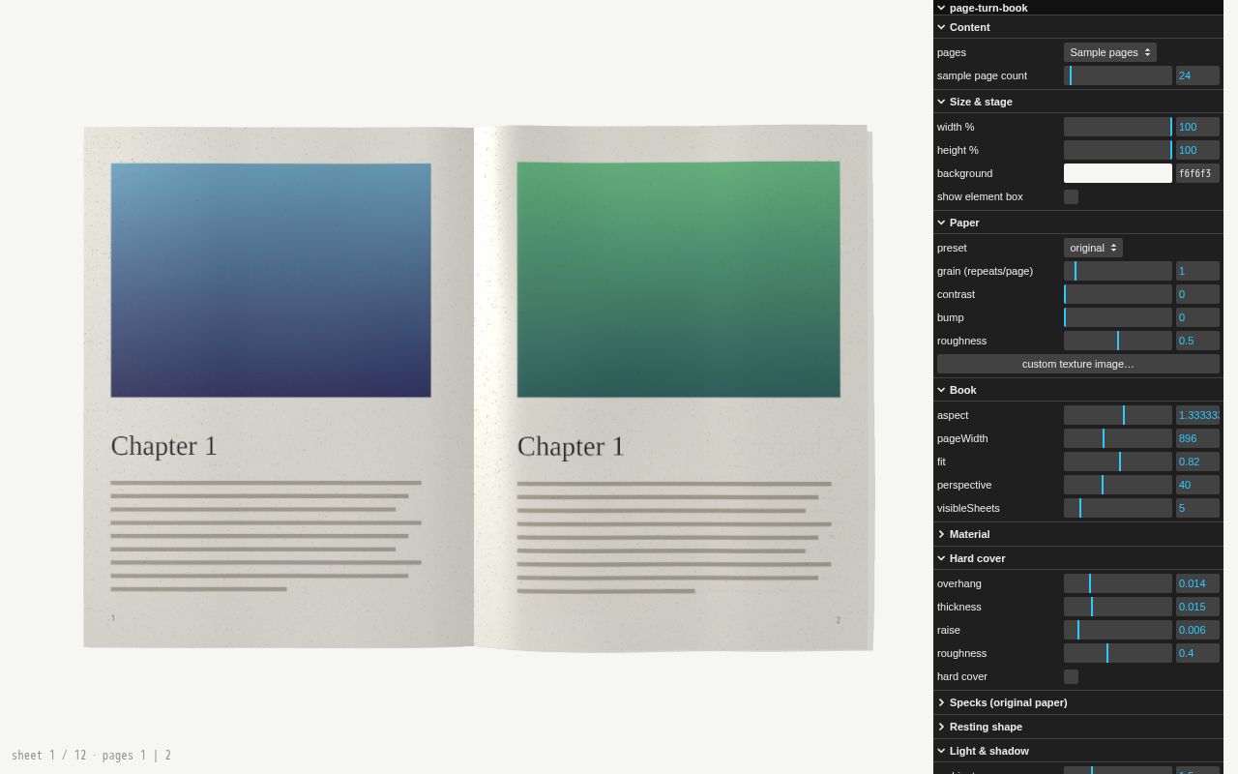
Task: Expand the Material section
Action: pyautogui.click(x=1078, y=534)
